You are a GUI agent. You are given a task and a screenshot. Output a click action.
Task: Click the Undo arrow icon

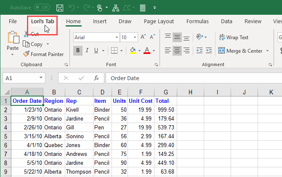pos(72,8)
